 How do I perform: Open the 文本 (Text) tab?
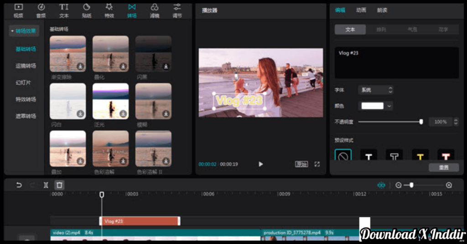(64, 11)
